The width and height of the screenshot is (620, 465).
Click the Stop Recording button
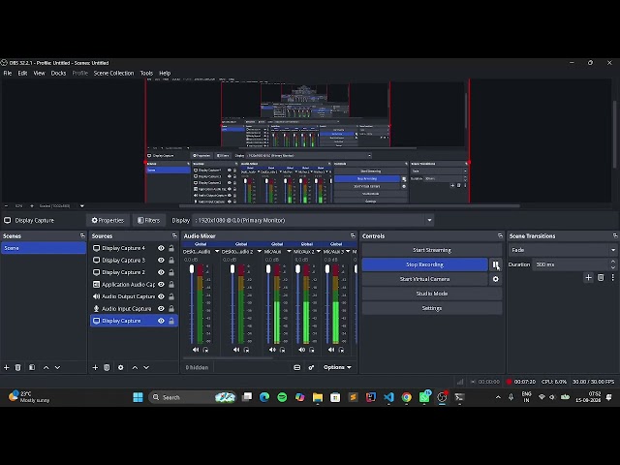tap(424, 264)
